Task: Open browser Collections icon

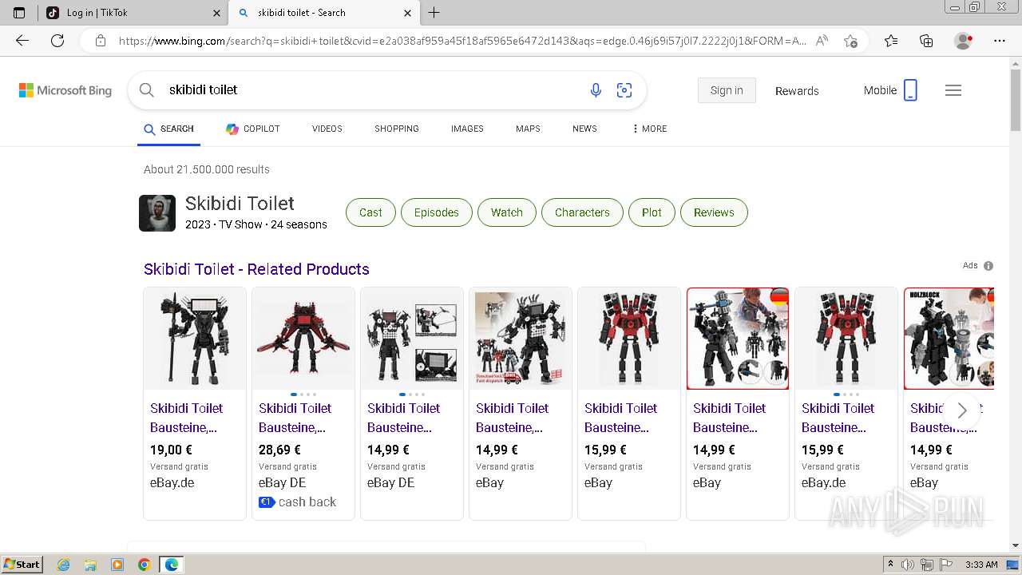Action: 926,41
